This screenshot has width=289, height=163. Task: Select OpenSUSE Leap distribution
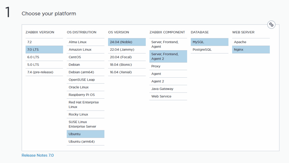point(86,80)
